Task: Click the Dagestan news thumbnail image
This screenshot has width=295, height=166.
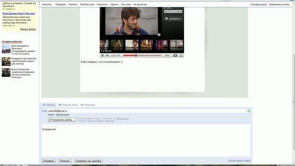Action: [6, 49]
